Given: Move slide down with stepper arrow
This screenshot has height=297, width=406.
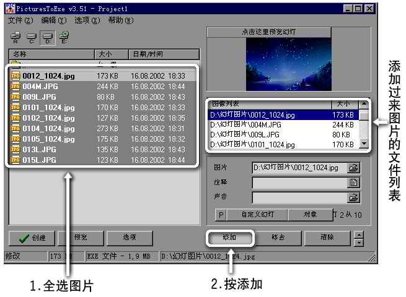Looking at the screenshot, I should 359,243.
